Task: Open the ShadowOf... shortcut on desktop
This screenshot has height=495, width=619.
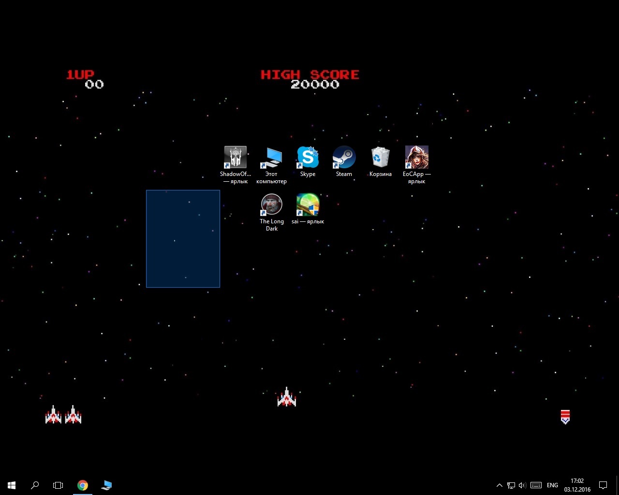Action: coord(235,158)
